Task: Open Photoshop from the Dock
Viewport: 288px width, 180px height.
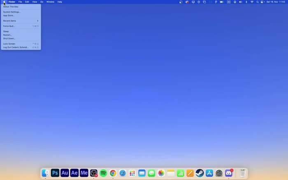Action: coord(55,173)
